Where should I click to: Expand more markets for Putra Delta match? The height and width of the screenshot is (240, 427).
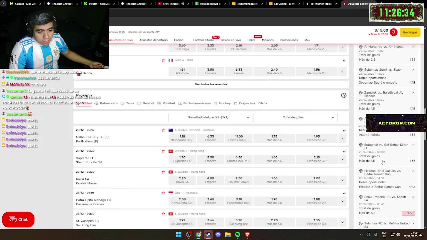pos(342,201)
